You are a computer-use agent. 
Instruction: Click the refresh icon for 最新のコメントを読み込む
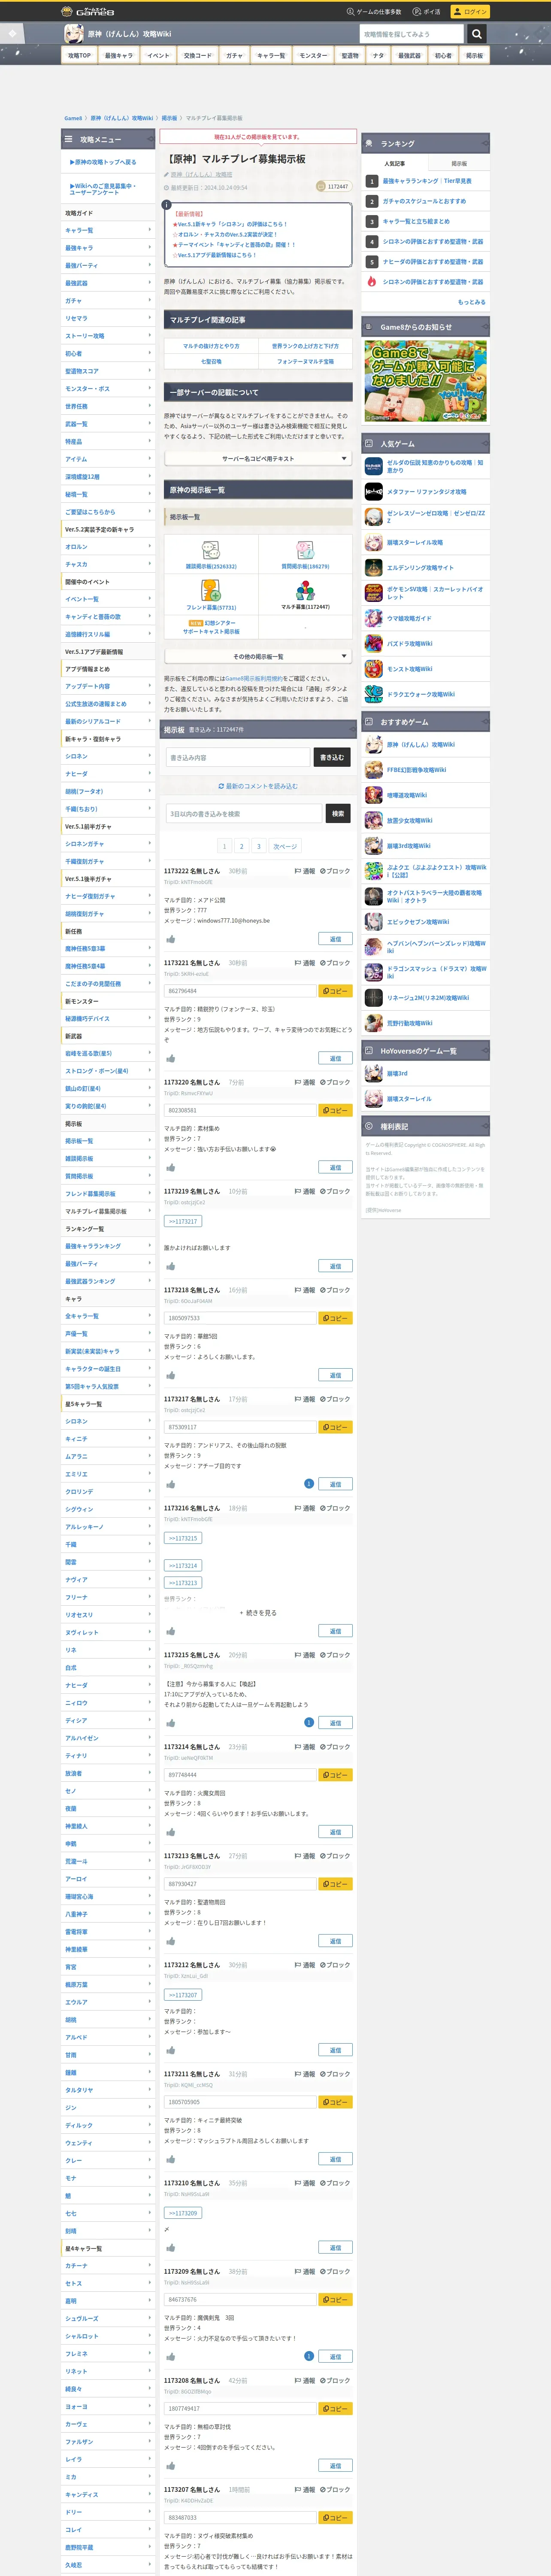(x=221, y=786)
